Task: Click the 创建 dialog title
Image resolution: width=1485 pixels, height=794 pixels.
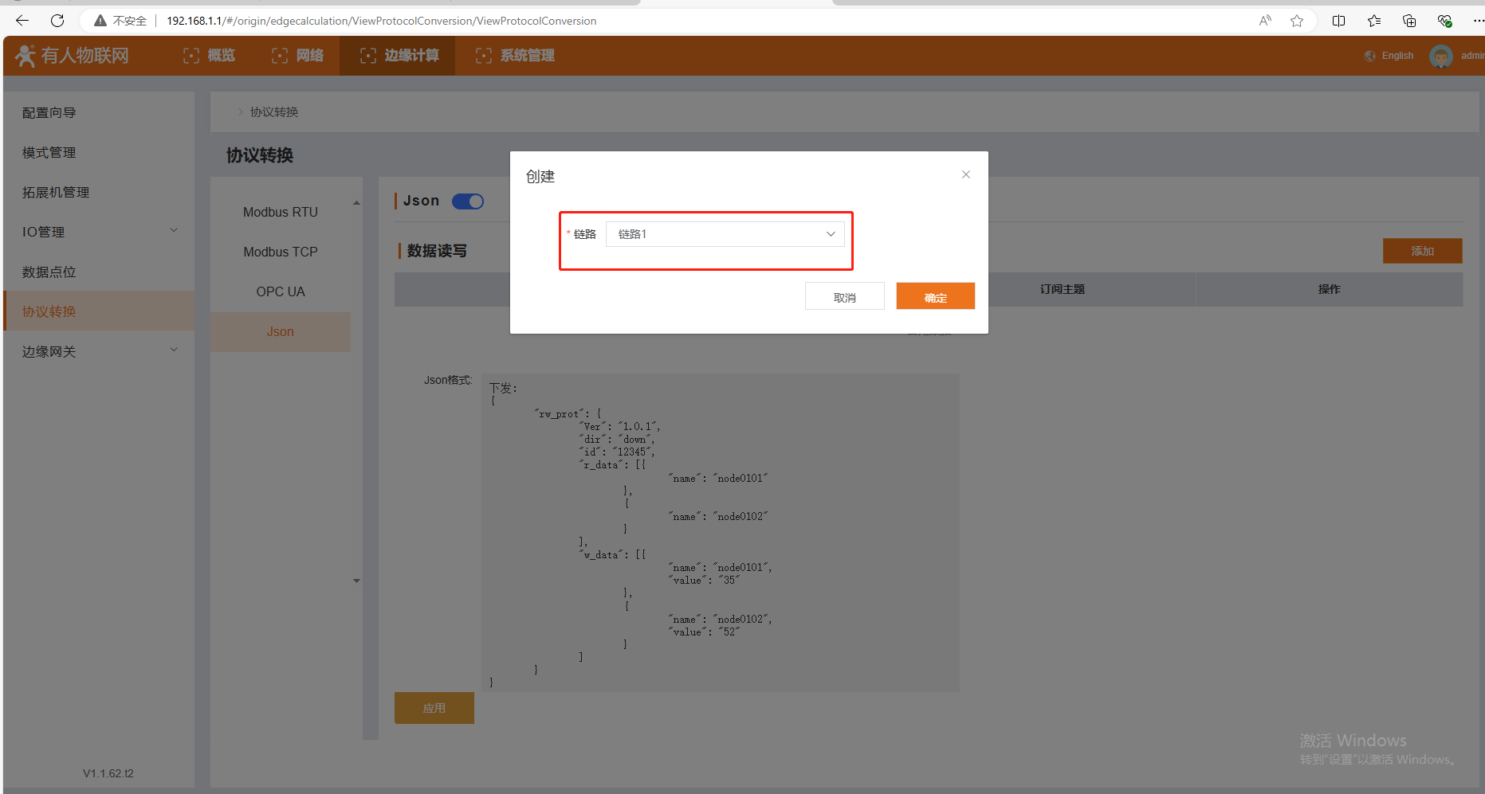Action: (540, 177)
